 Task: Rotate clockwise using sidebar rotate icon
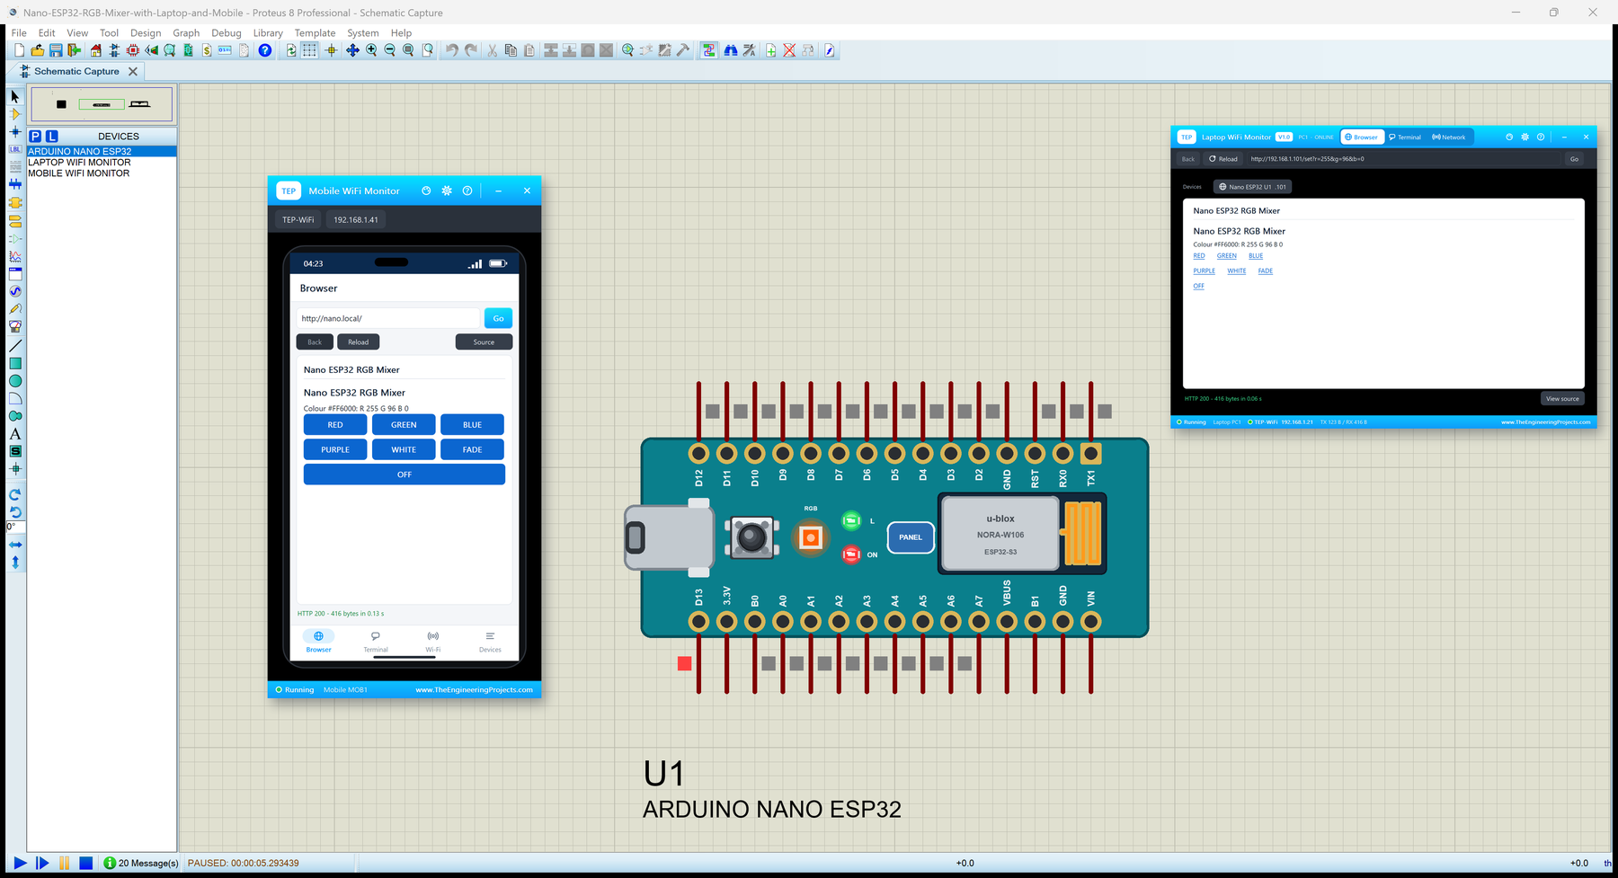15,494
